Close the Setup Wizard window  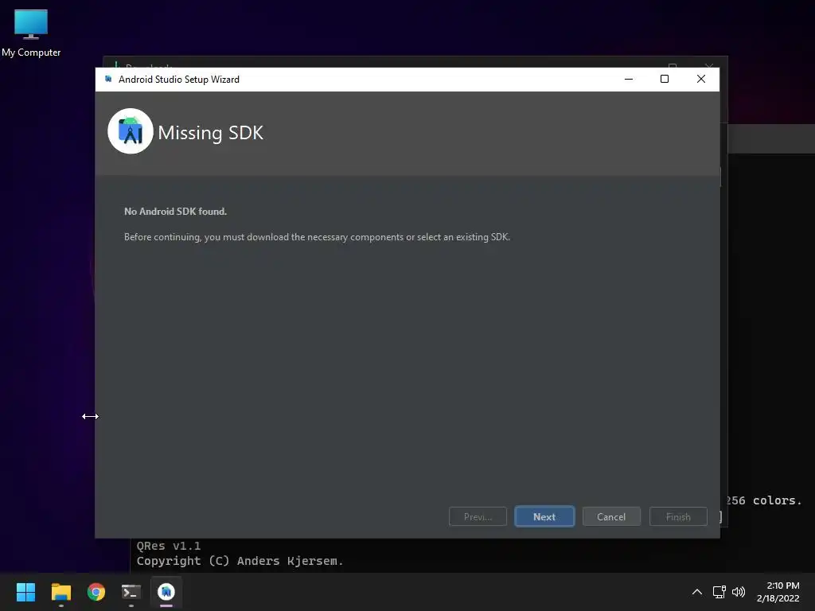tap(701, 79)
